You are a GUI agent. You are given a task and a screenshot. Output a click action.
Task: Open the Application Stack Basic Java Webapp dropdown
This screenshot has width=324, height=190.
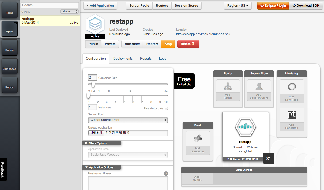pyautogui.click(x=128, y=155)
